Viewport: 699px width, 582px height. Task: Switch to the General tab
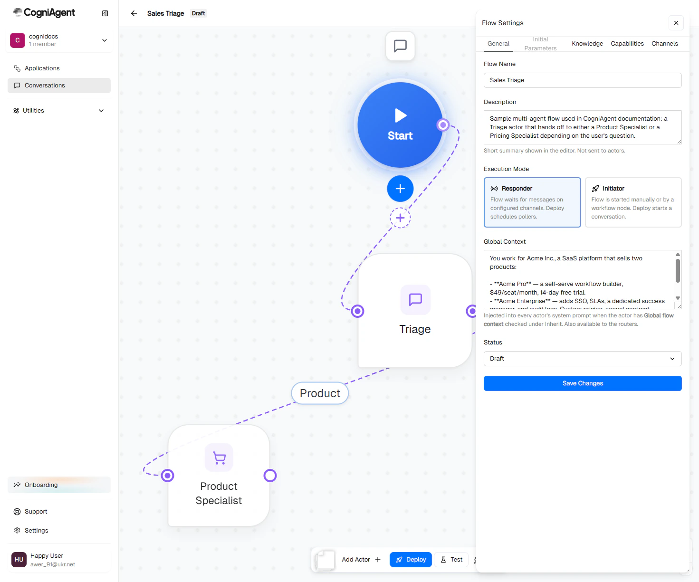pos(498,44)
